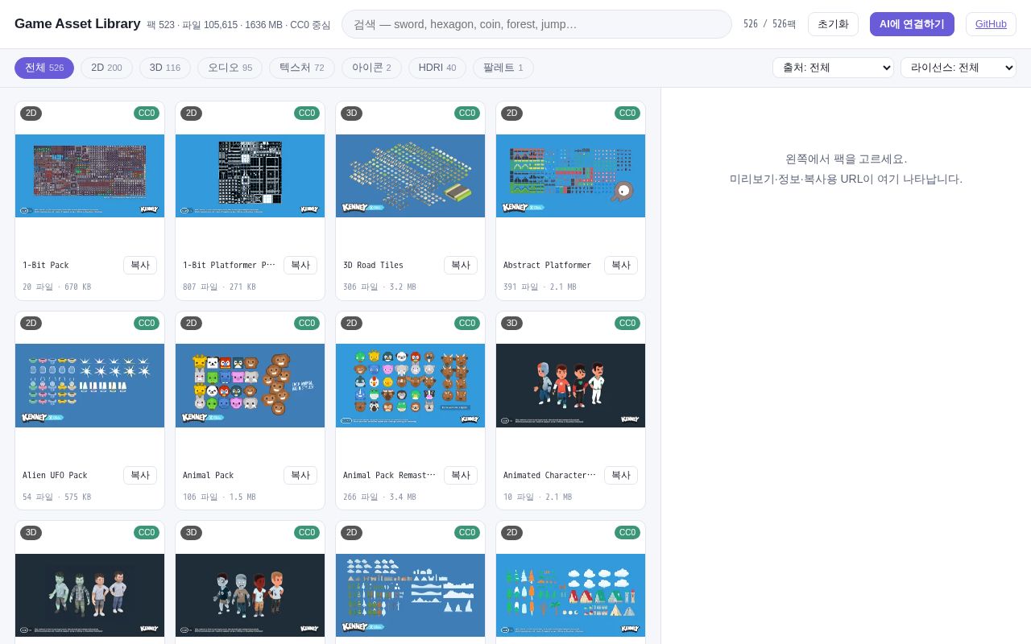The image size is (1031, 644).
Task: Click the asset search input field
Action: click(x=536, y=24)
